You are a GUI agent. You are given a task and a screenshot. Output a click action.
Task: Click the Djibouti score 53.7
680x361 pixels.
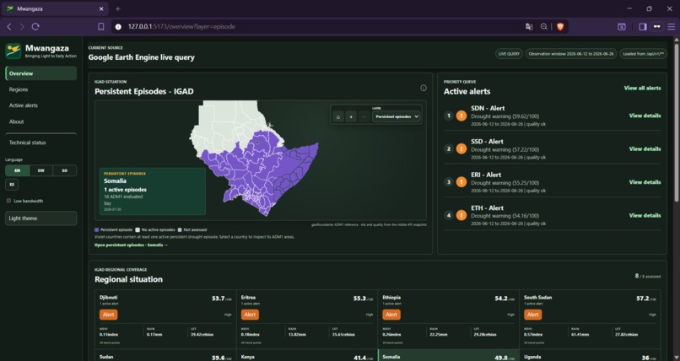coord(219,299)
